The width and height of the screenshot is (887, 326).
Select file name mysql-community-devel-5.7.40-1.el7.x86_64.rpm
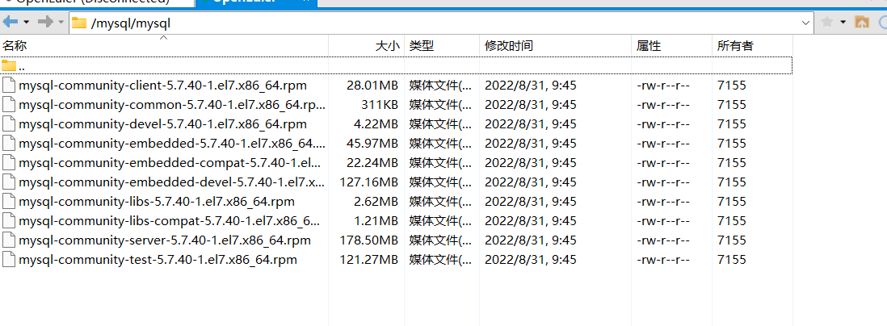coord(162,123)
